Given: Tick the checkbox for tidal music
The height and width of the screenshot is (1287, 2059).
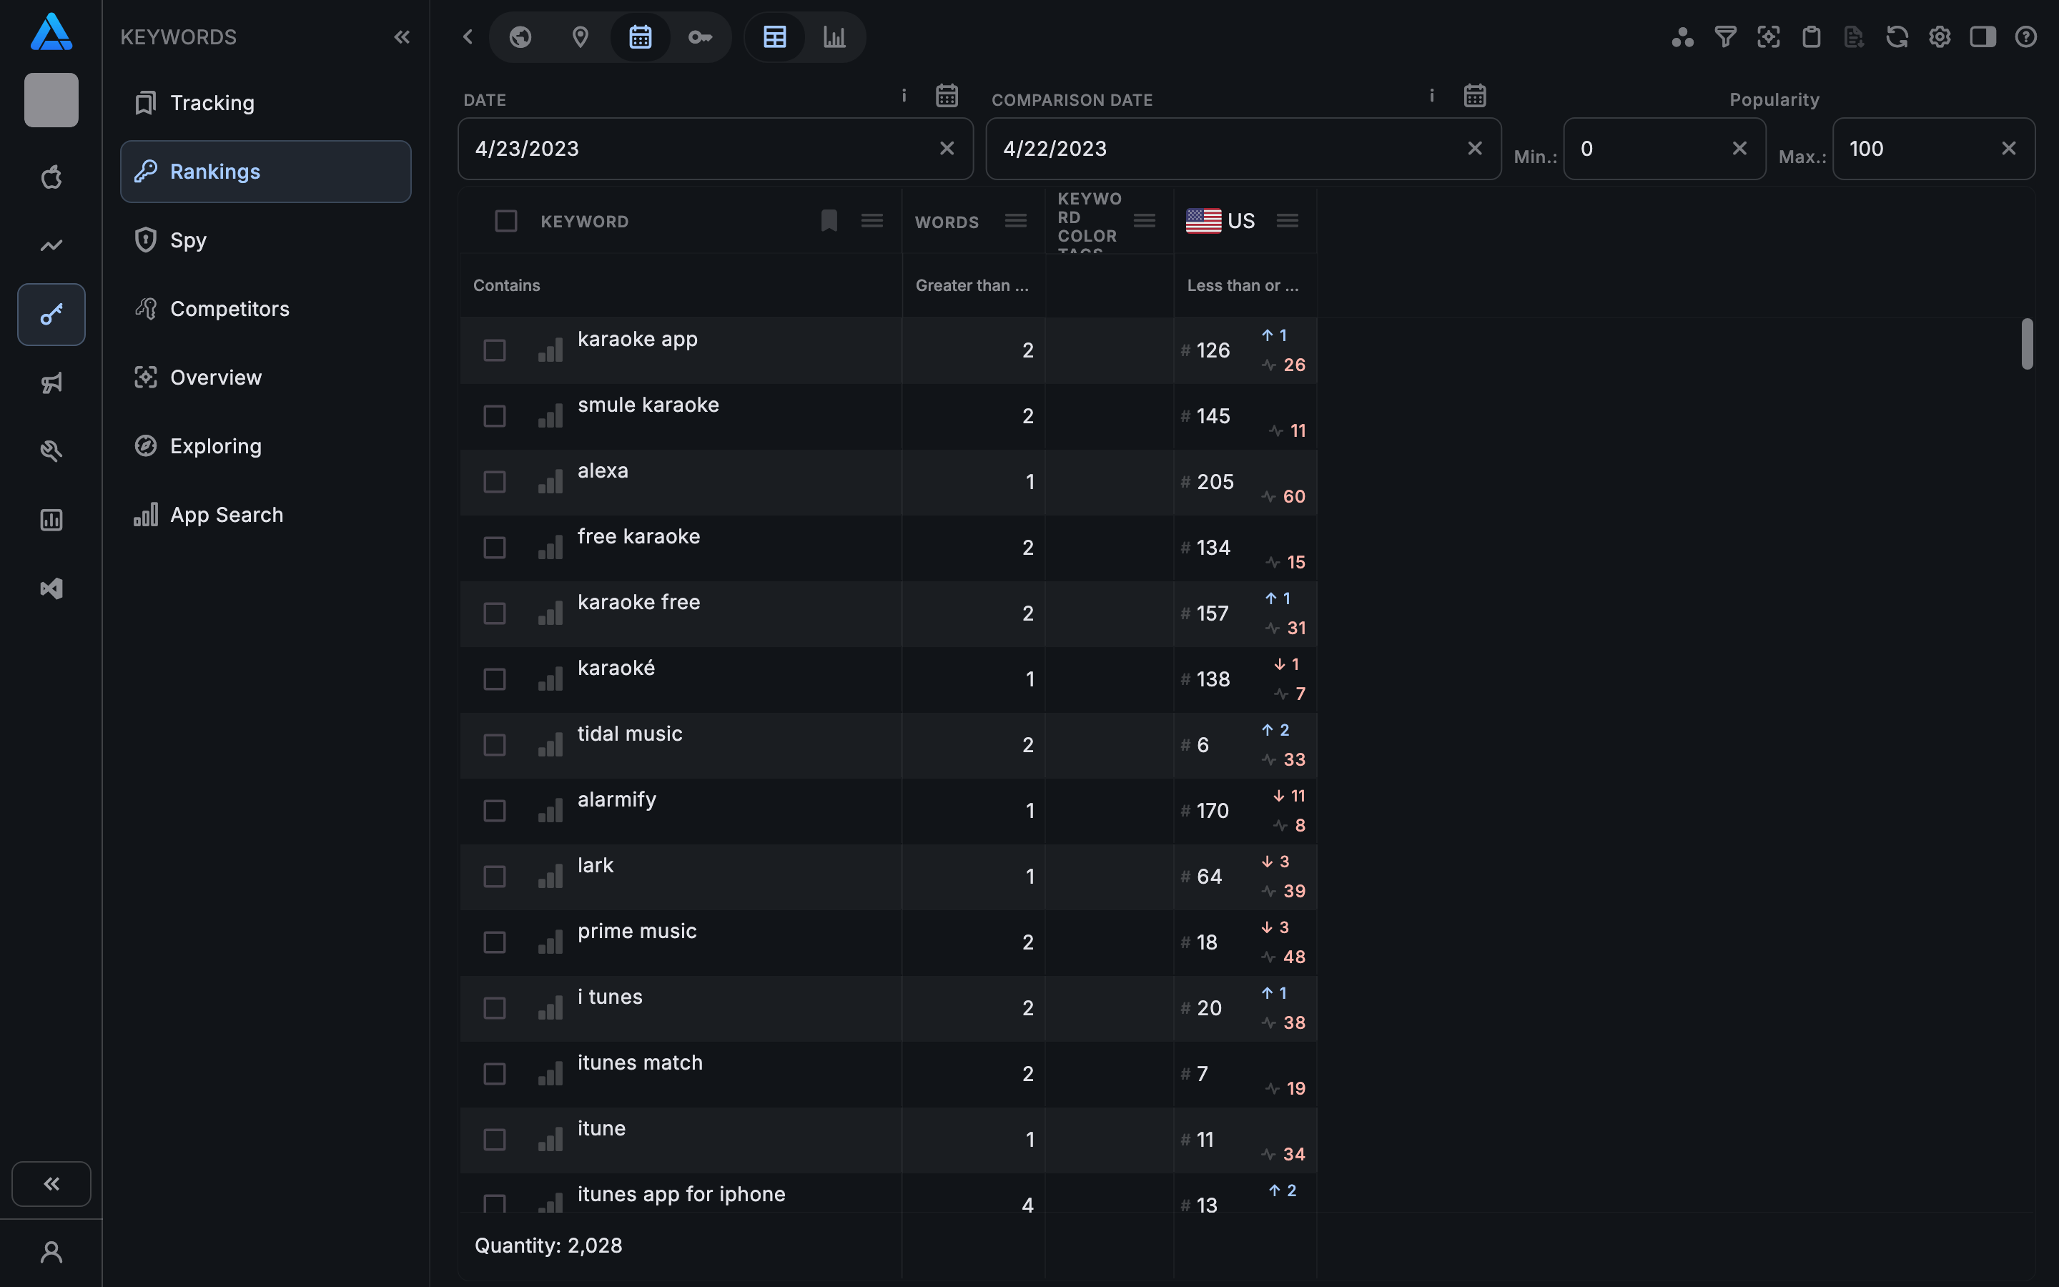Looking at the screenshot, I should coord(494,745).
